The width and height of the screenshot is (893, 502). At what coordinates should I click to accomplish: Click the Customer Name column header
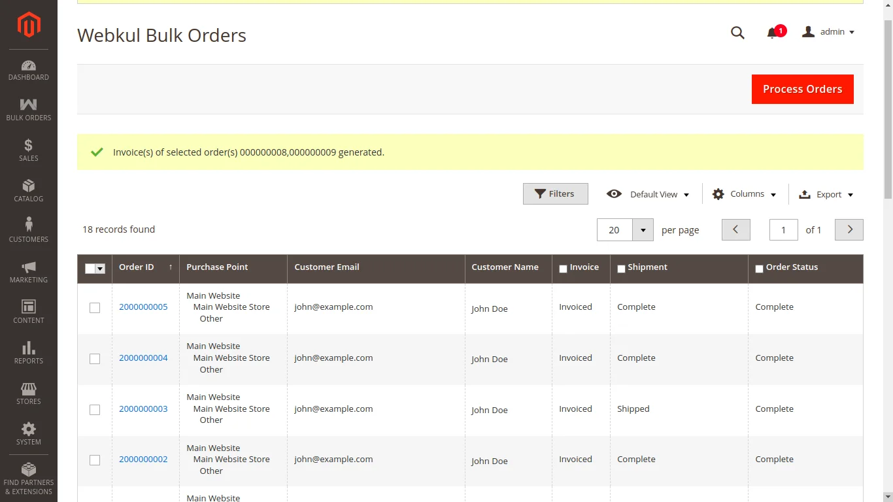pos(508,267)
